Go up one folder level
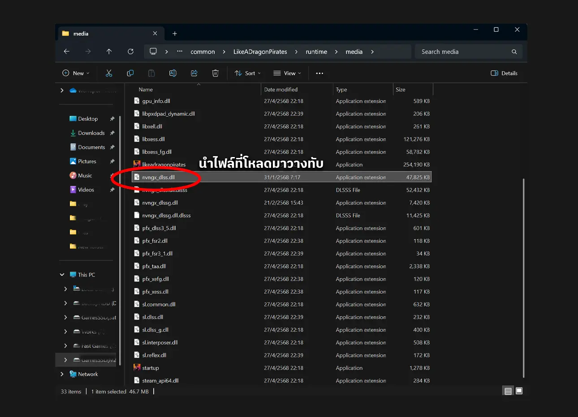 pyautogui.click(x=109, y=51)
